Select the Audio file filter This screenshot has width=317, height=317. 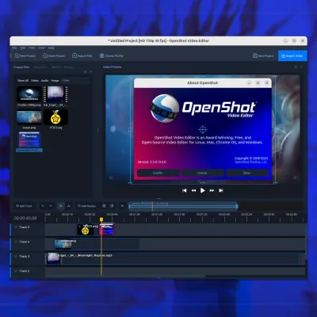coord(44,80)
